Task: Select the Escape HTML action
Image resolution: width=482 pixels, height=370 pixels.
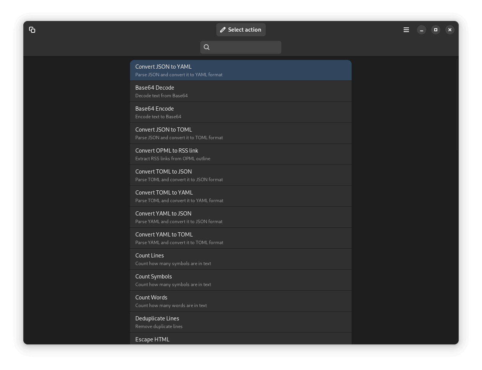Action: point(240,339)
